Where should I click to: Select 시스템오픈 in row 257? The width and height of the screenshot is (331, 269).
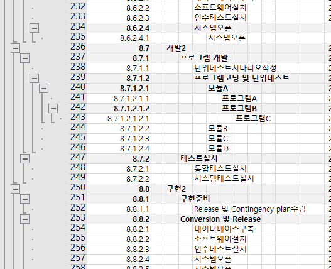click(x=213, y=260)
